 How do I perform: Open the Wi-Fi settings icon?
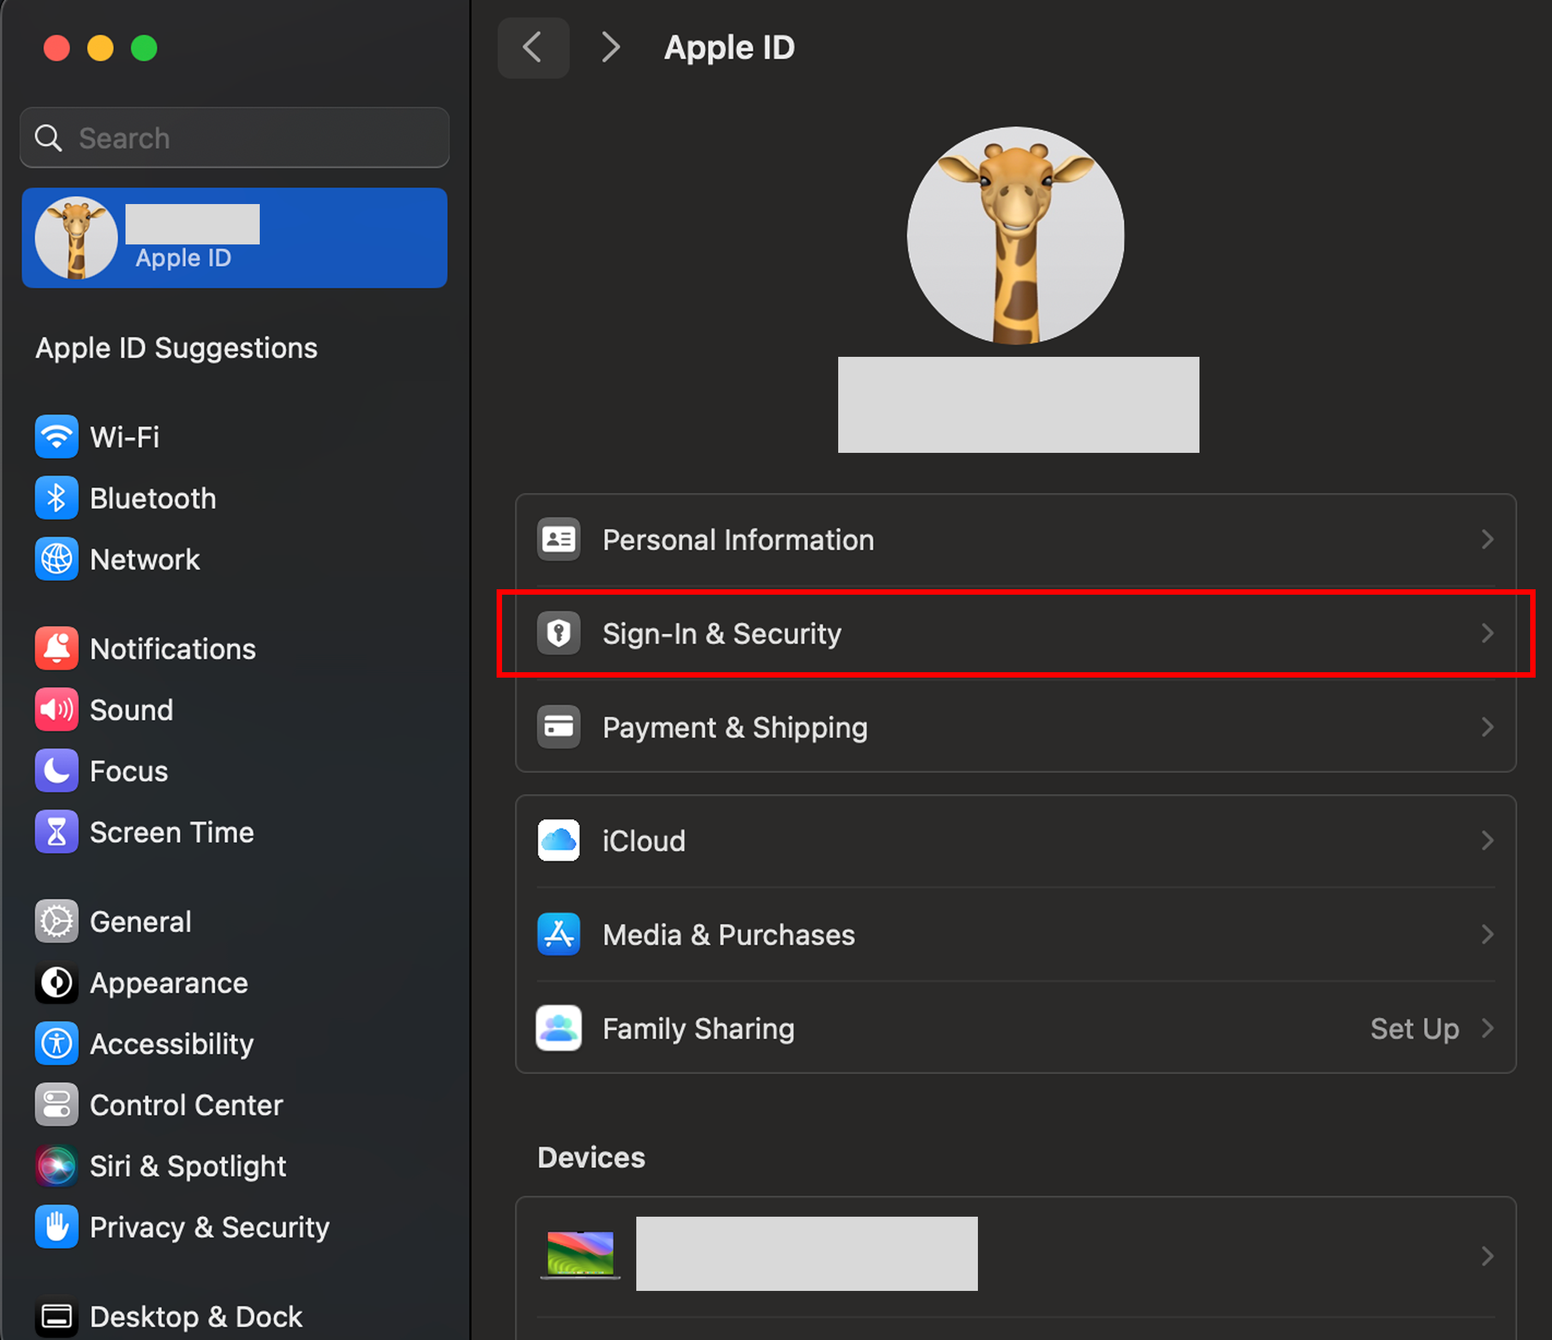(56, 436)
